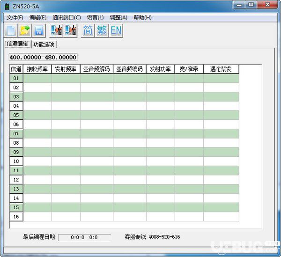Select channel row 16 header
The image size is (281, 257).
(16, 217)
